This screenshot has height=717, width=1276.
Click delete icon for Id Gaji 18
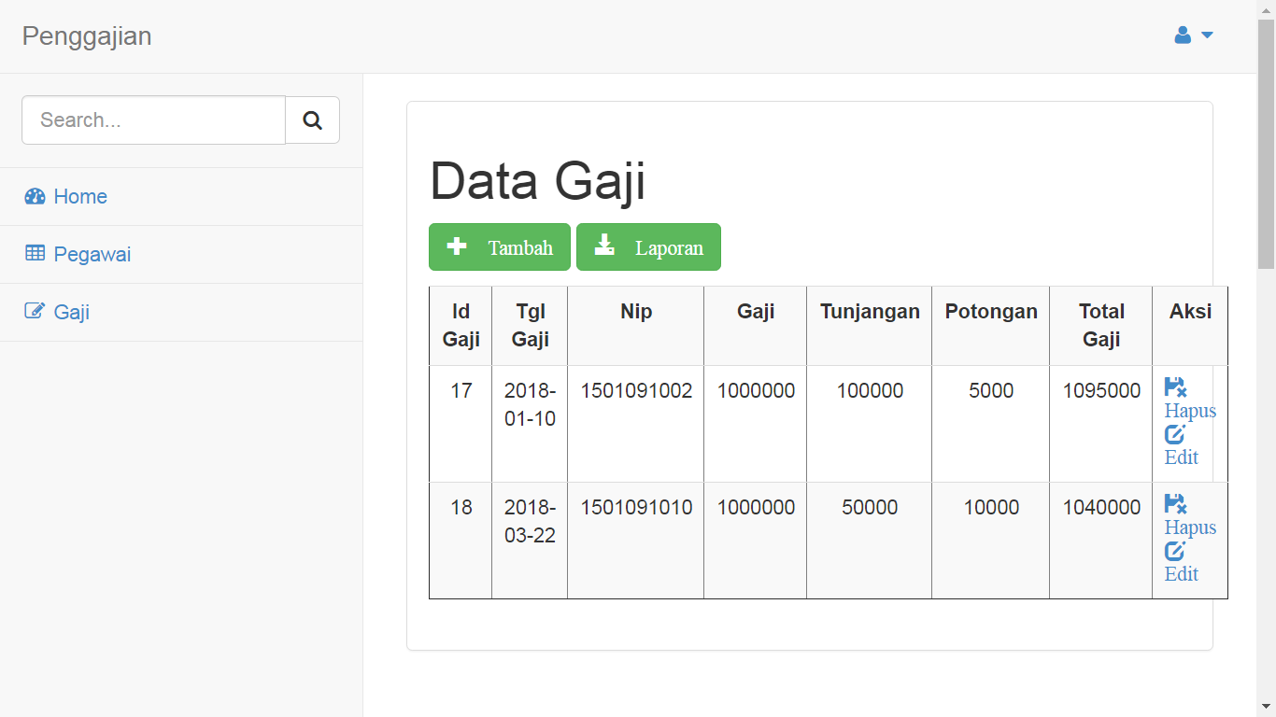1175,503
